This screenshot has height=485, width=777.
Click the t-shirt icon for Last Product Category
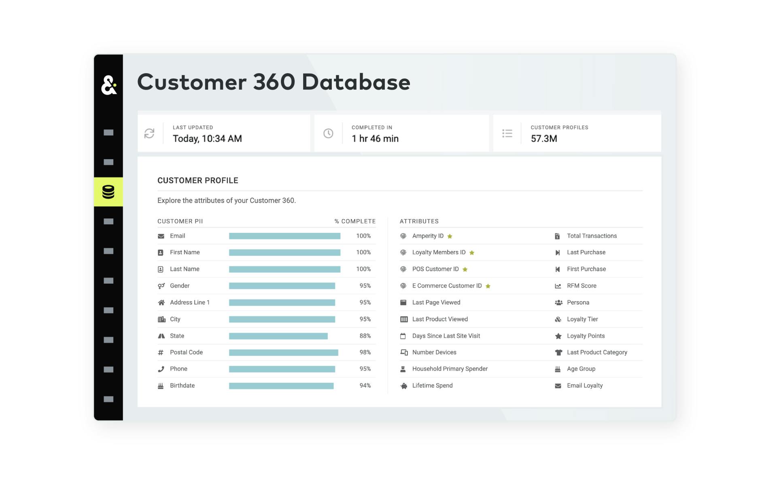(x=558, y=352)
